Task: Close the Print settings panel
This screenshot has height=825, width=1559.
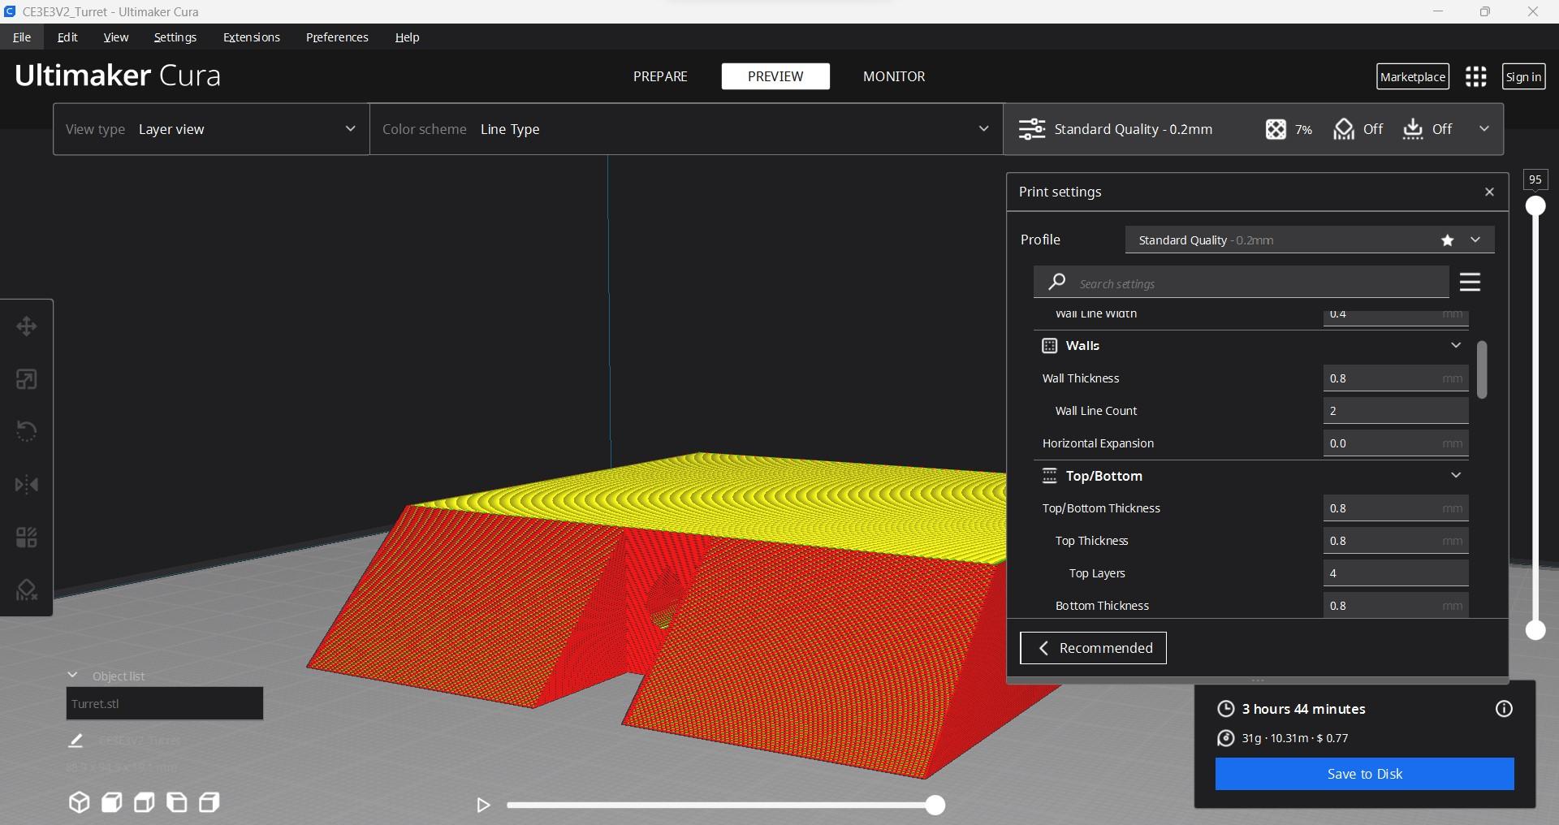Action: (x=1489, y=192)
